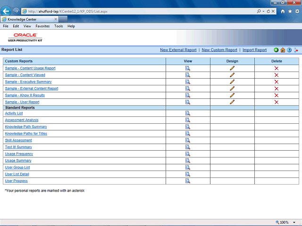Screen dimensions: 302x226
Task: Open the Tools menu
Action: pos(59,26)
